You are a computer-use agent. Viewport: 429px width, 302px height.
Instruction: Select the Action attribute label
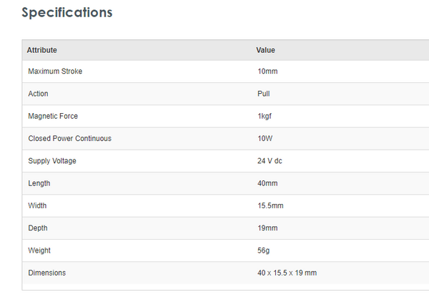[x=38, y=94]
